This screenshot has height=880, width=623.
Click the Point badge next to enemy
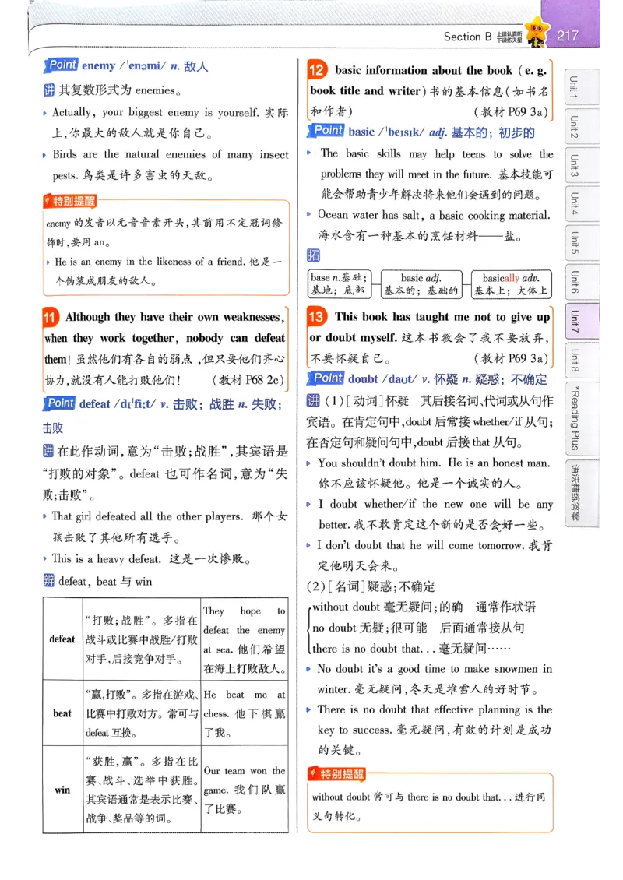click(62, 65)
